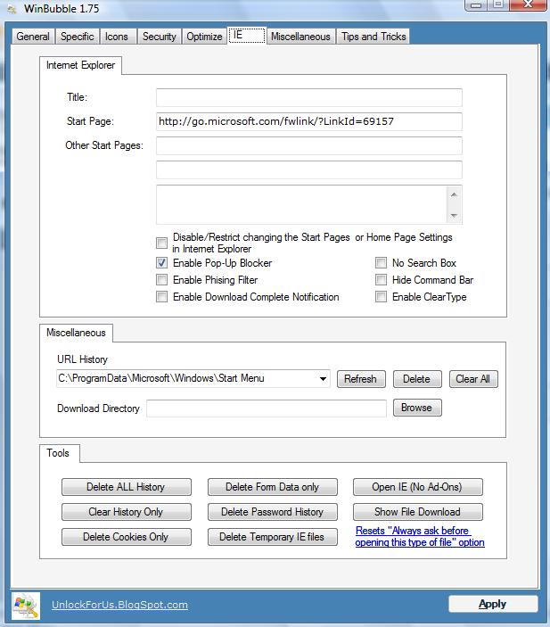
Task: Click the Clear All button
Action: pyautogui.click(x=473, y=379)
